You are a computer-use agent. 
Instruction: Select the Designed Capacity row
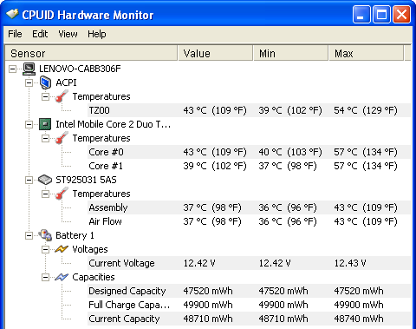(249, 291)
